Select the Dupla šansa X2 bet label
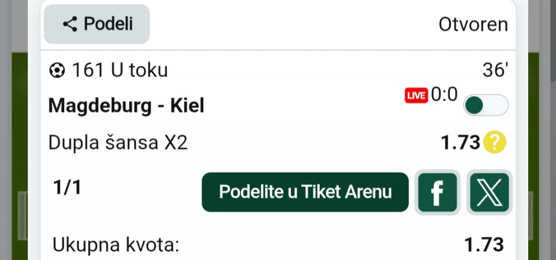This screenshot has height=260, width=556. [x=118, y=142]
